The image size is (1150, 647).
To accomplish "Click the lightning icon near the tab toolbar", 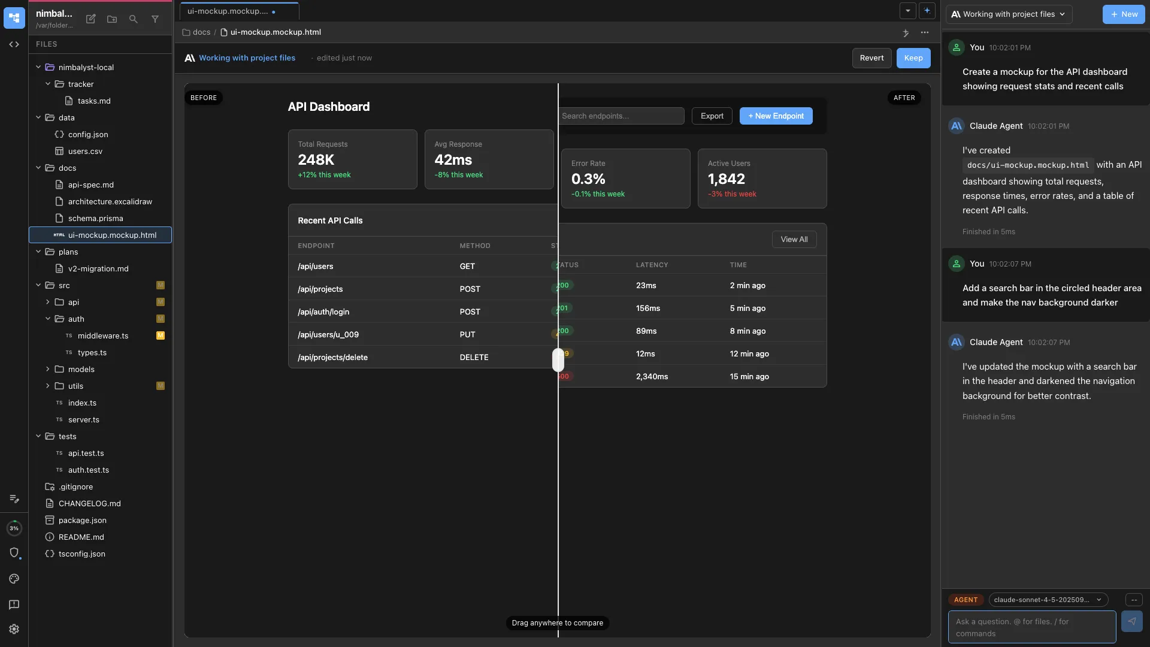I will [x=906, y=34].
